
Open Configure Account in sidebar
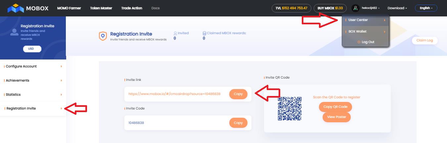[x=33, y=66]
